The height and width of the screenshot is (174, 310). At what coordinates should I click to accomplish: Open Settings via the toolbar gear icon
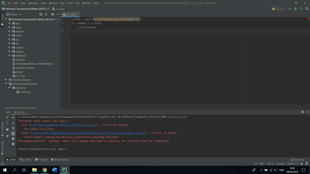click(52, 14)
